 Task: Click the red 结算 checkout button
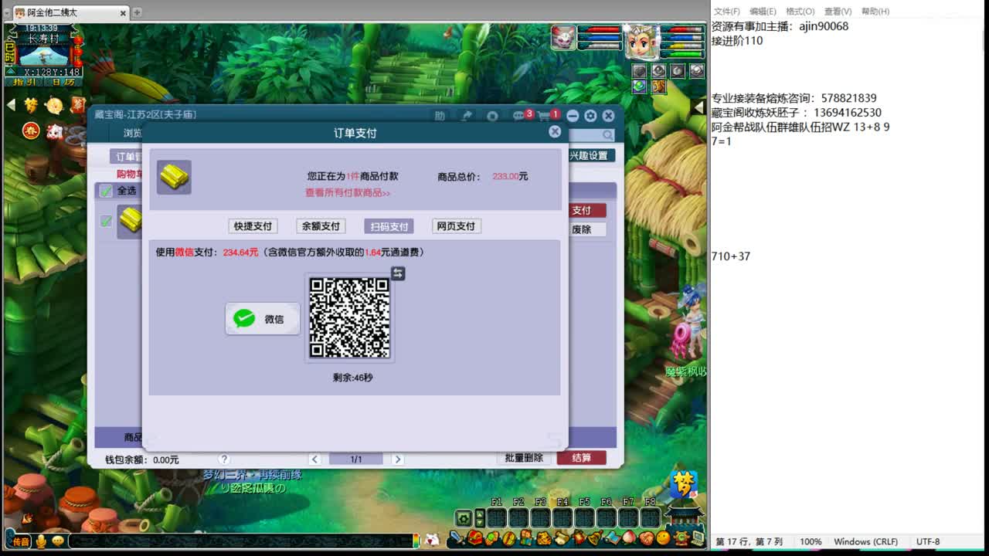[x=582, y=458]
